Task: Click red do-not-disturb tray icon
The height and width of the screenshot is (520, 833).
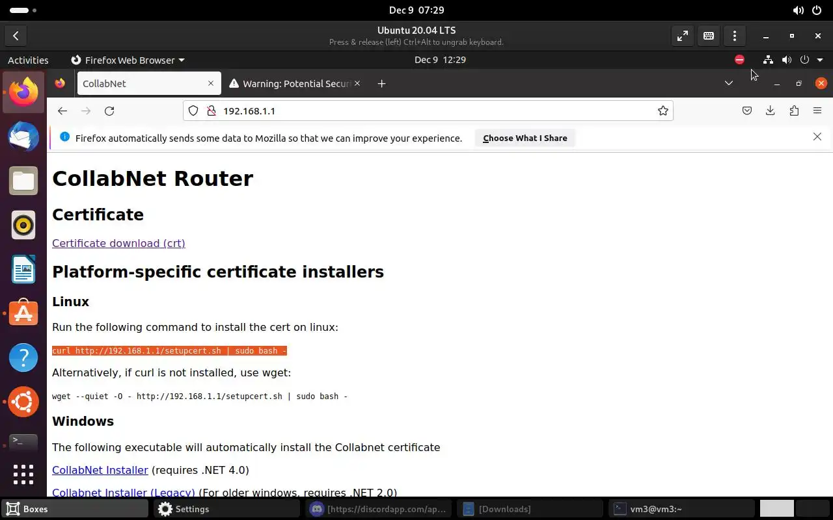Action: pyautogui.click(x=739, y=60)
